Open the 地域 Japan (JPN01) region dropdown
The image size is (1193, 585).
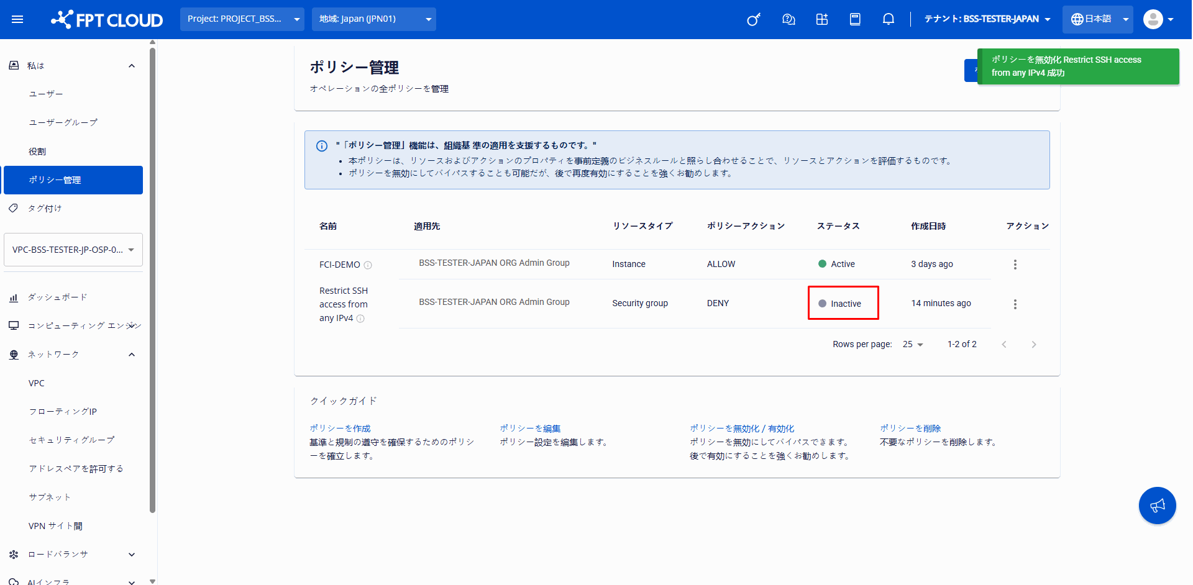point(374,19)
